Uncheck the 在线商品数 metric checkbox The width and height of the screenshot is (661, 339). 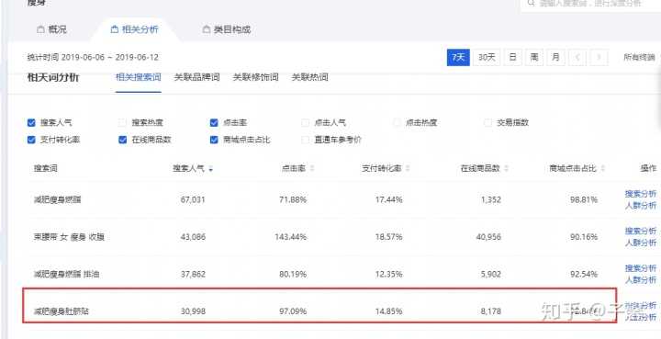(123, 140)
